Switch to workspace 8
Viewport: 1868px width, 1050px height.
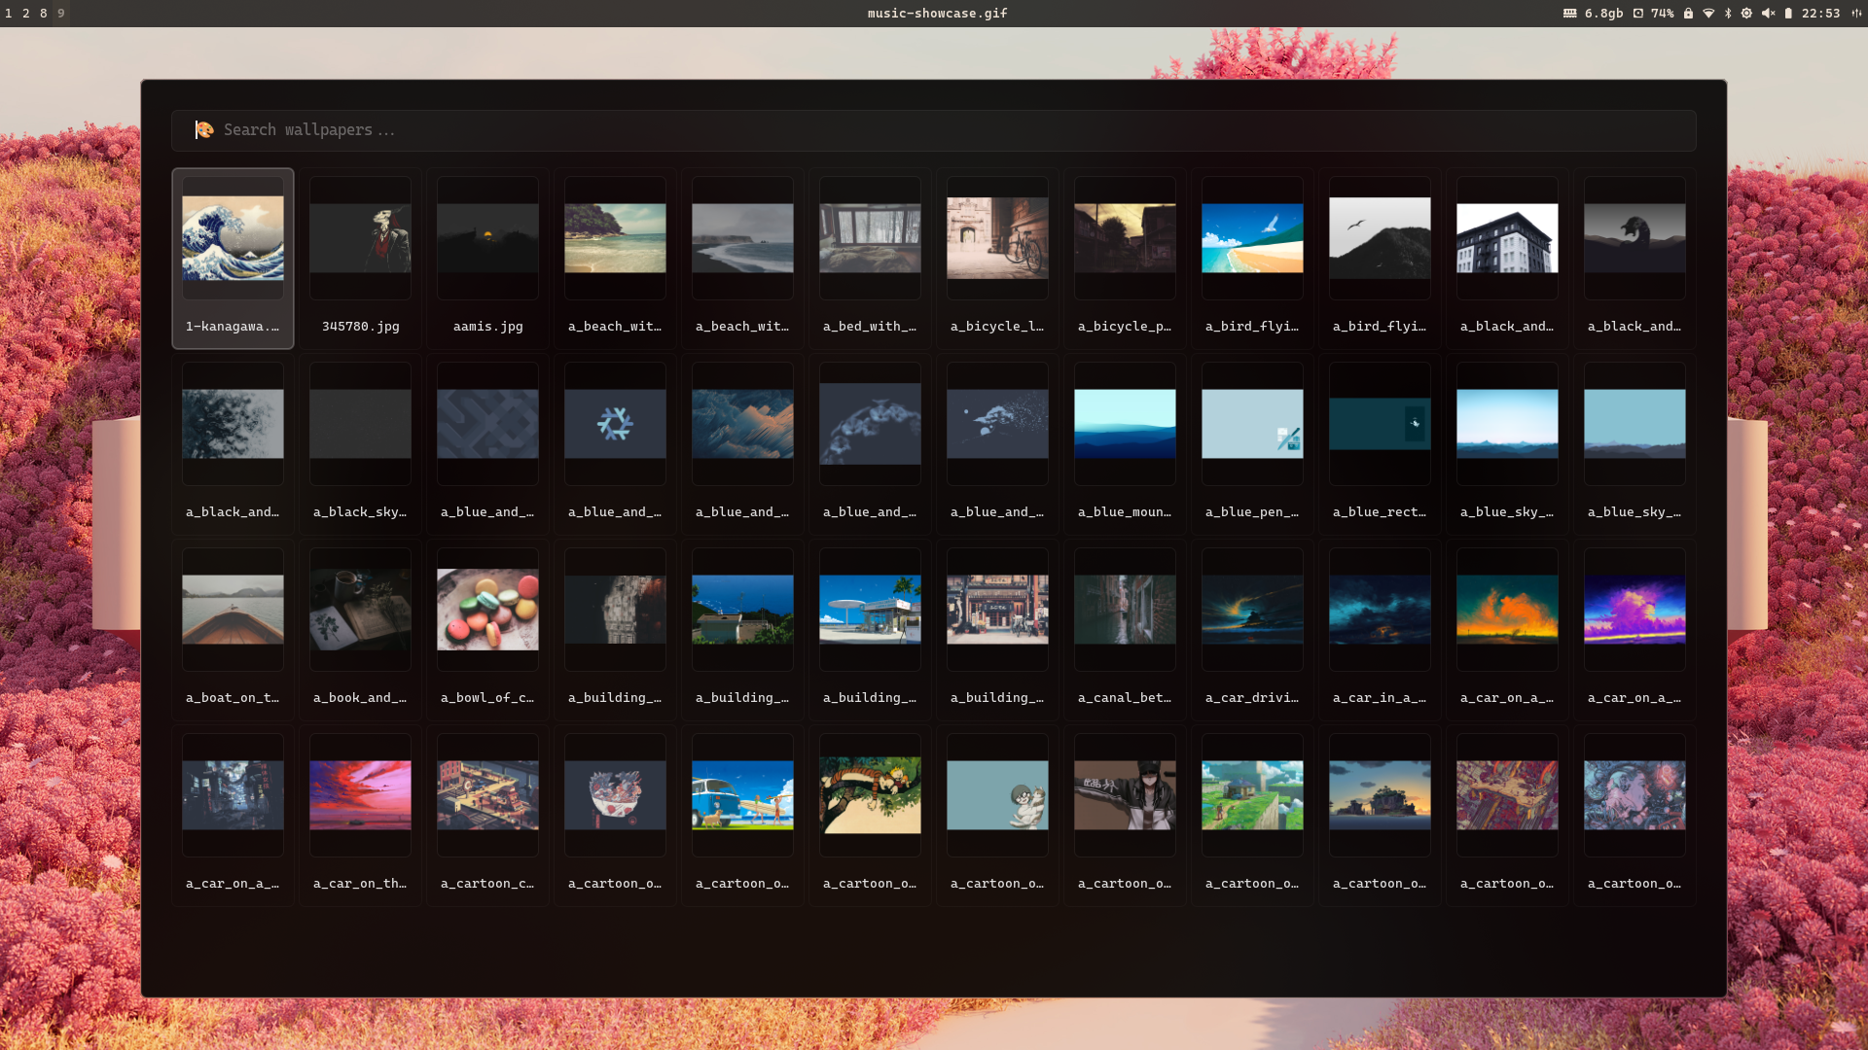point(43,14)
